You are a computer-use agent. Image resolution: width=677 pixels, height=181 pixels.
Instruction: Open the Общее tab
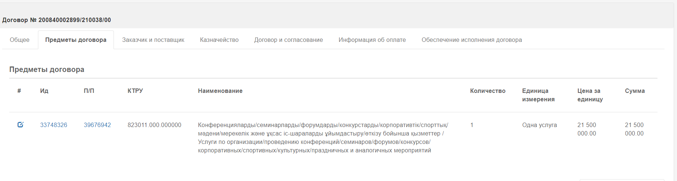(20, 40)
